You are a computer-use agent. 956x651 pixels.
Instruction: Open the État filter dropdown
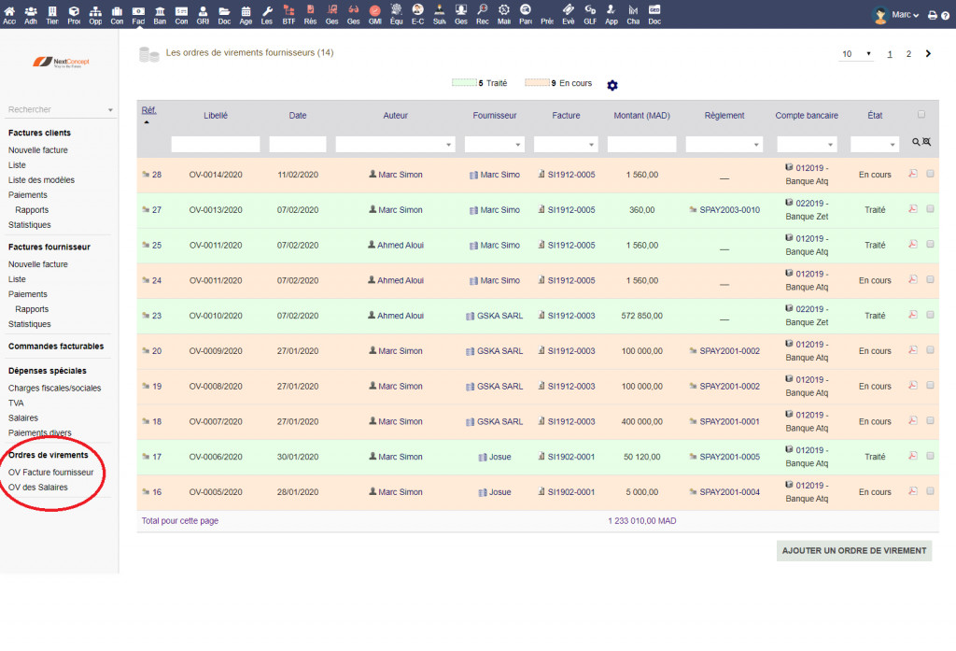[874, 145]
